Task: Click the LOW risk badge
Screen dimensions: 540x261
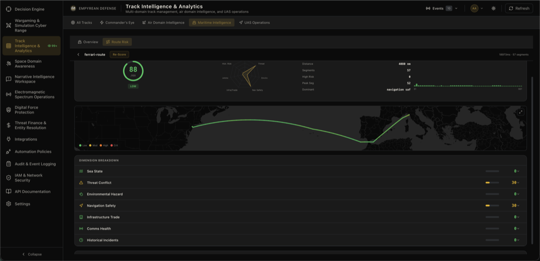Action: (x=133, y=86)
